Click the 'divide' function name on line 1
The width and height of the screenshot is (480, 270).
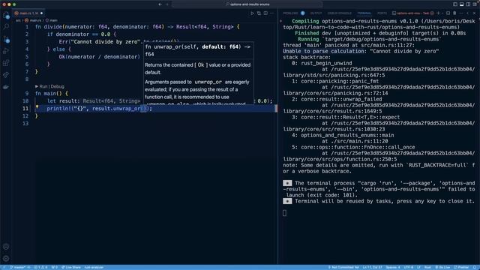[x=53, y=27]
